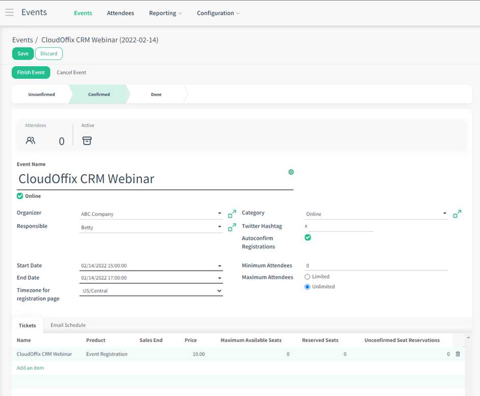Click the Twitter Hashtag input field

point(341,226)
